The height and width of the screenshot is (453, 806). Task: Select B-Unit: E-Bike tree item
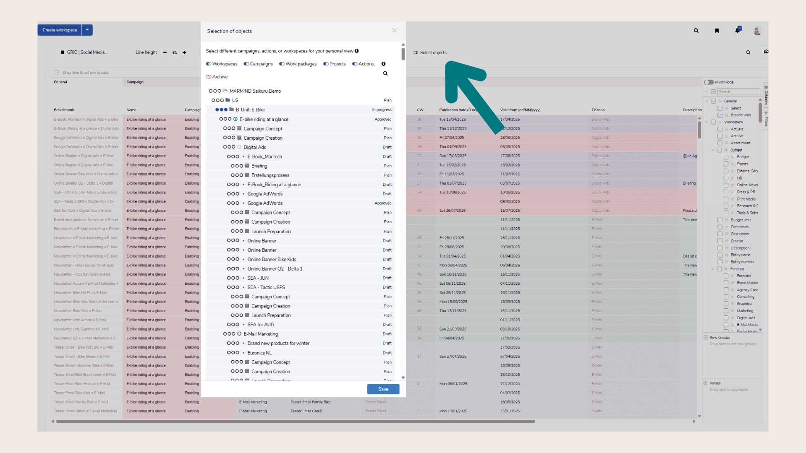click(250, 110)
